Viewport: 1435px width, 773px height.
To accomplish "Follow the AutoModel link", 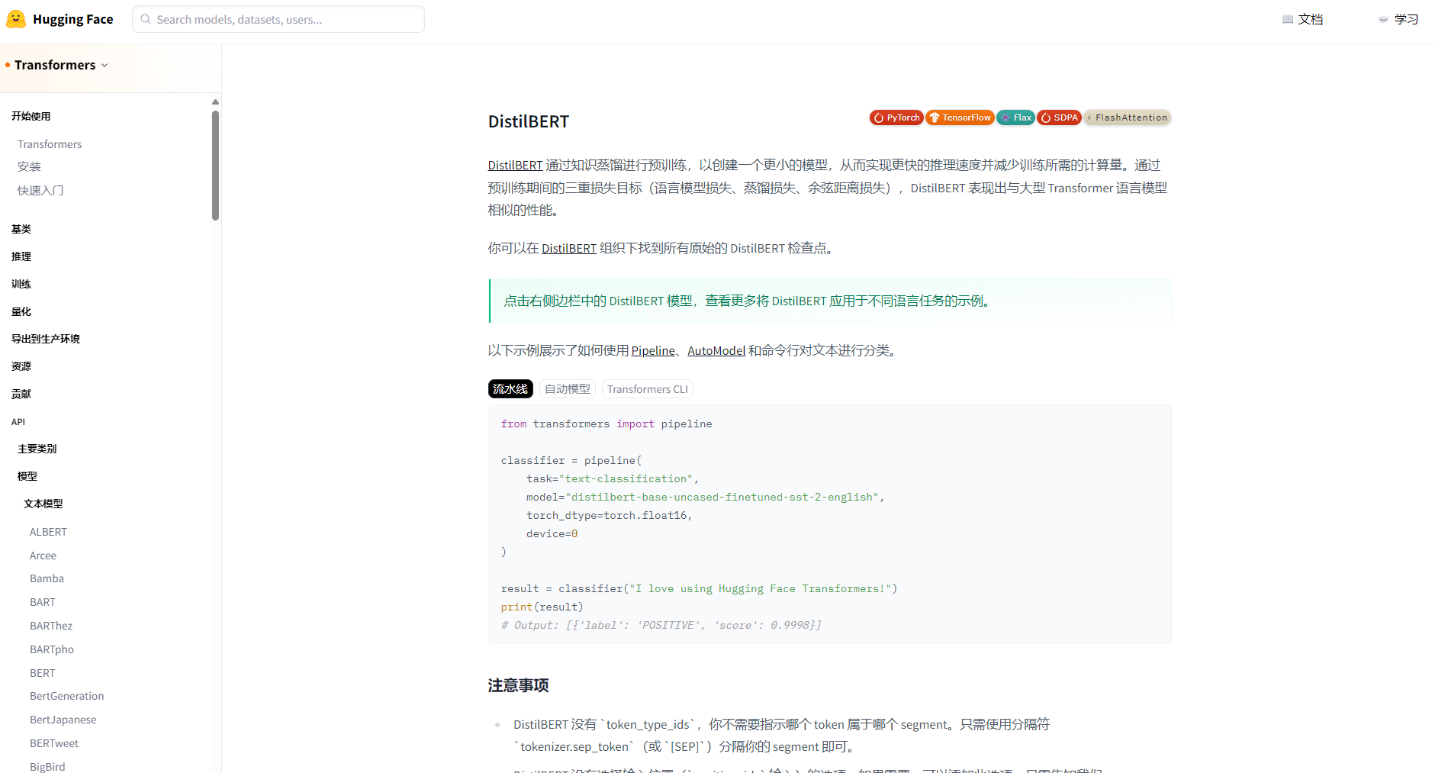I will point(716,350).
